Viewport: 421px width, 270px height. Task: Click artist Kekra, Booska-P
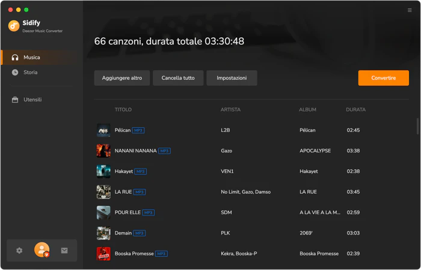pos(239,254)
